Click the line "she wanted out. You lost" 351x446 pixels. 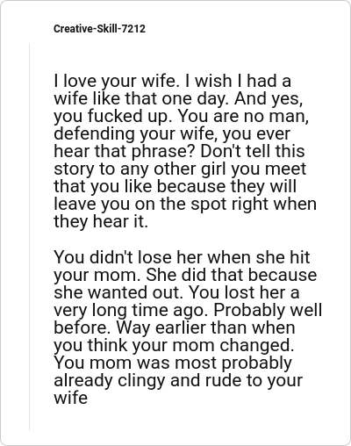click(x=176, y=292)
